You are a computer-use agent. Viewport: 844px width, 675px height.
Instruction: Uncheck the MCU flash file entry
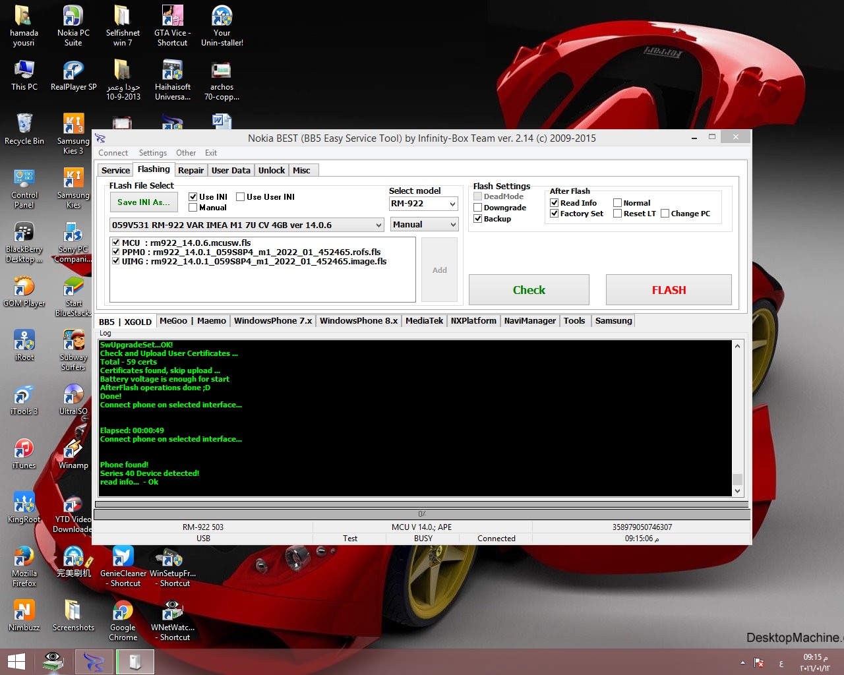(116, 243)
